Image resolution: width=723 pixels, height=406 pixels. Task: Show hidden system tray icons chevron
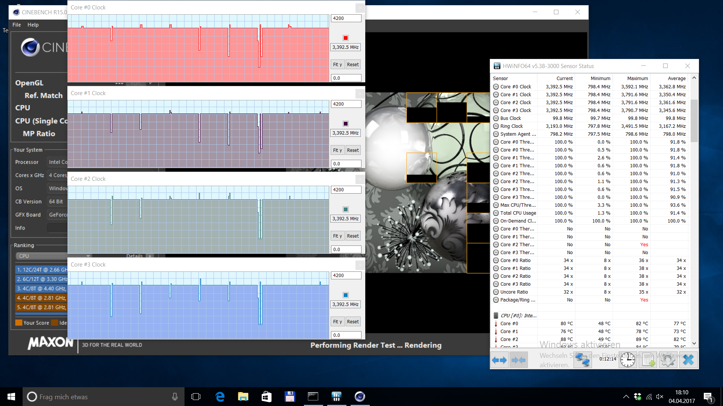[626, 397]
